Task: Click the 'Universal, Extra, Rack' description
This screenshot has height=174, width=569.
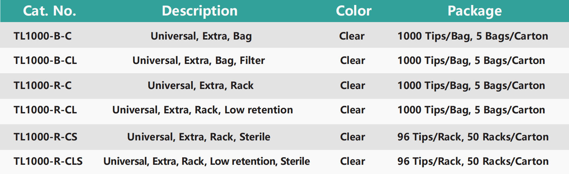Action: (200, 85)
